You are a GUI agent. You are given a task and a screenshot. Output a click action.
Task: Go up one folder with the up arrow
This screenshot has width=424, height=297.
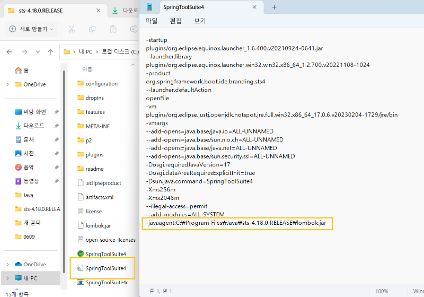pyautogui.click(x=50, y=51)
